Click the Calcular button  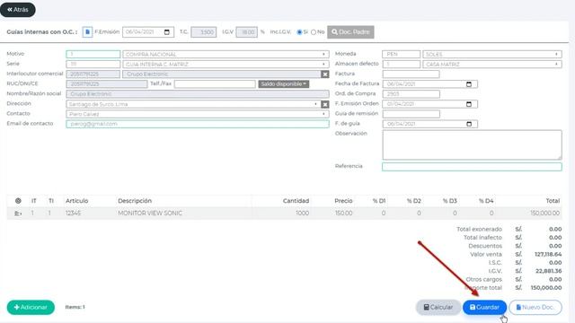[438, 307]
